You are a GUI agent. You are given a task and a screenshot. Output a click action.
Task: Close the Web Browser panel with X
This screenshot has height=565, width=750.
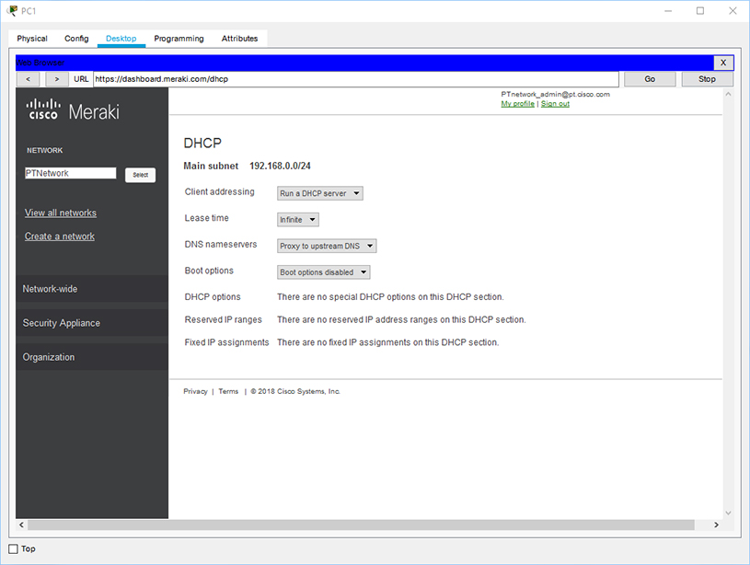point(723,63)
